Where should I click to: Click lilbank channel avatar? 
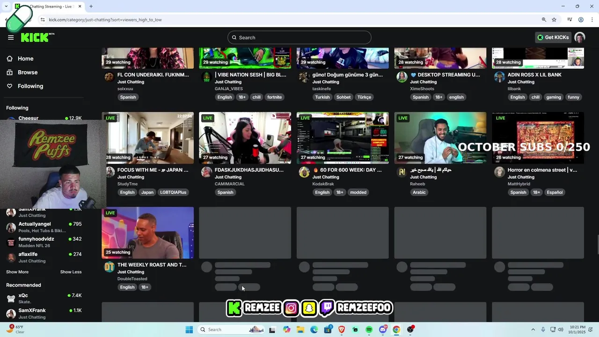[499, 77]
